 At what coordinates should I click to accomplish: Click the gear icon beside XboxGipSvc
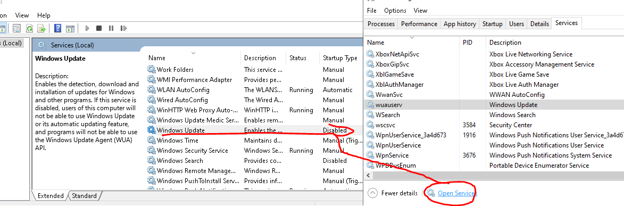pyautogui.click(x=370, y=64)
